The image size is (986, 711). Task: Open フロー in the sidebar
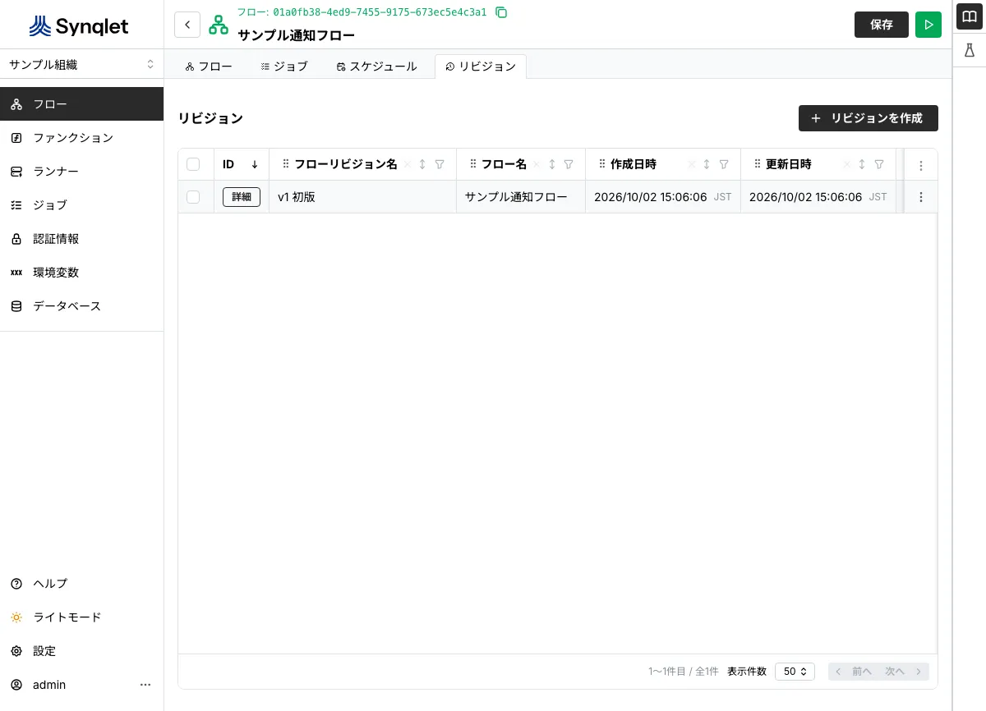(x=81, y=104)
